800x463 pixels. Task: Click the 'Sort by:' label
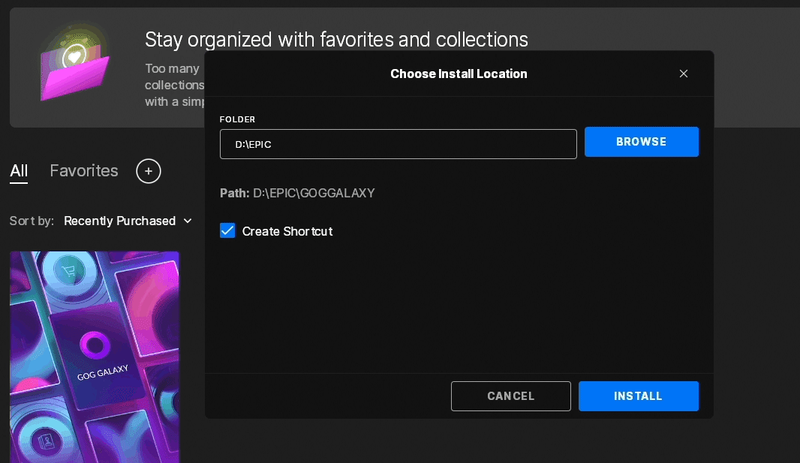32,221
